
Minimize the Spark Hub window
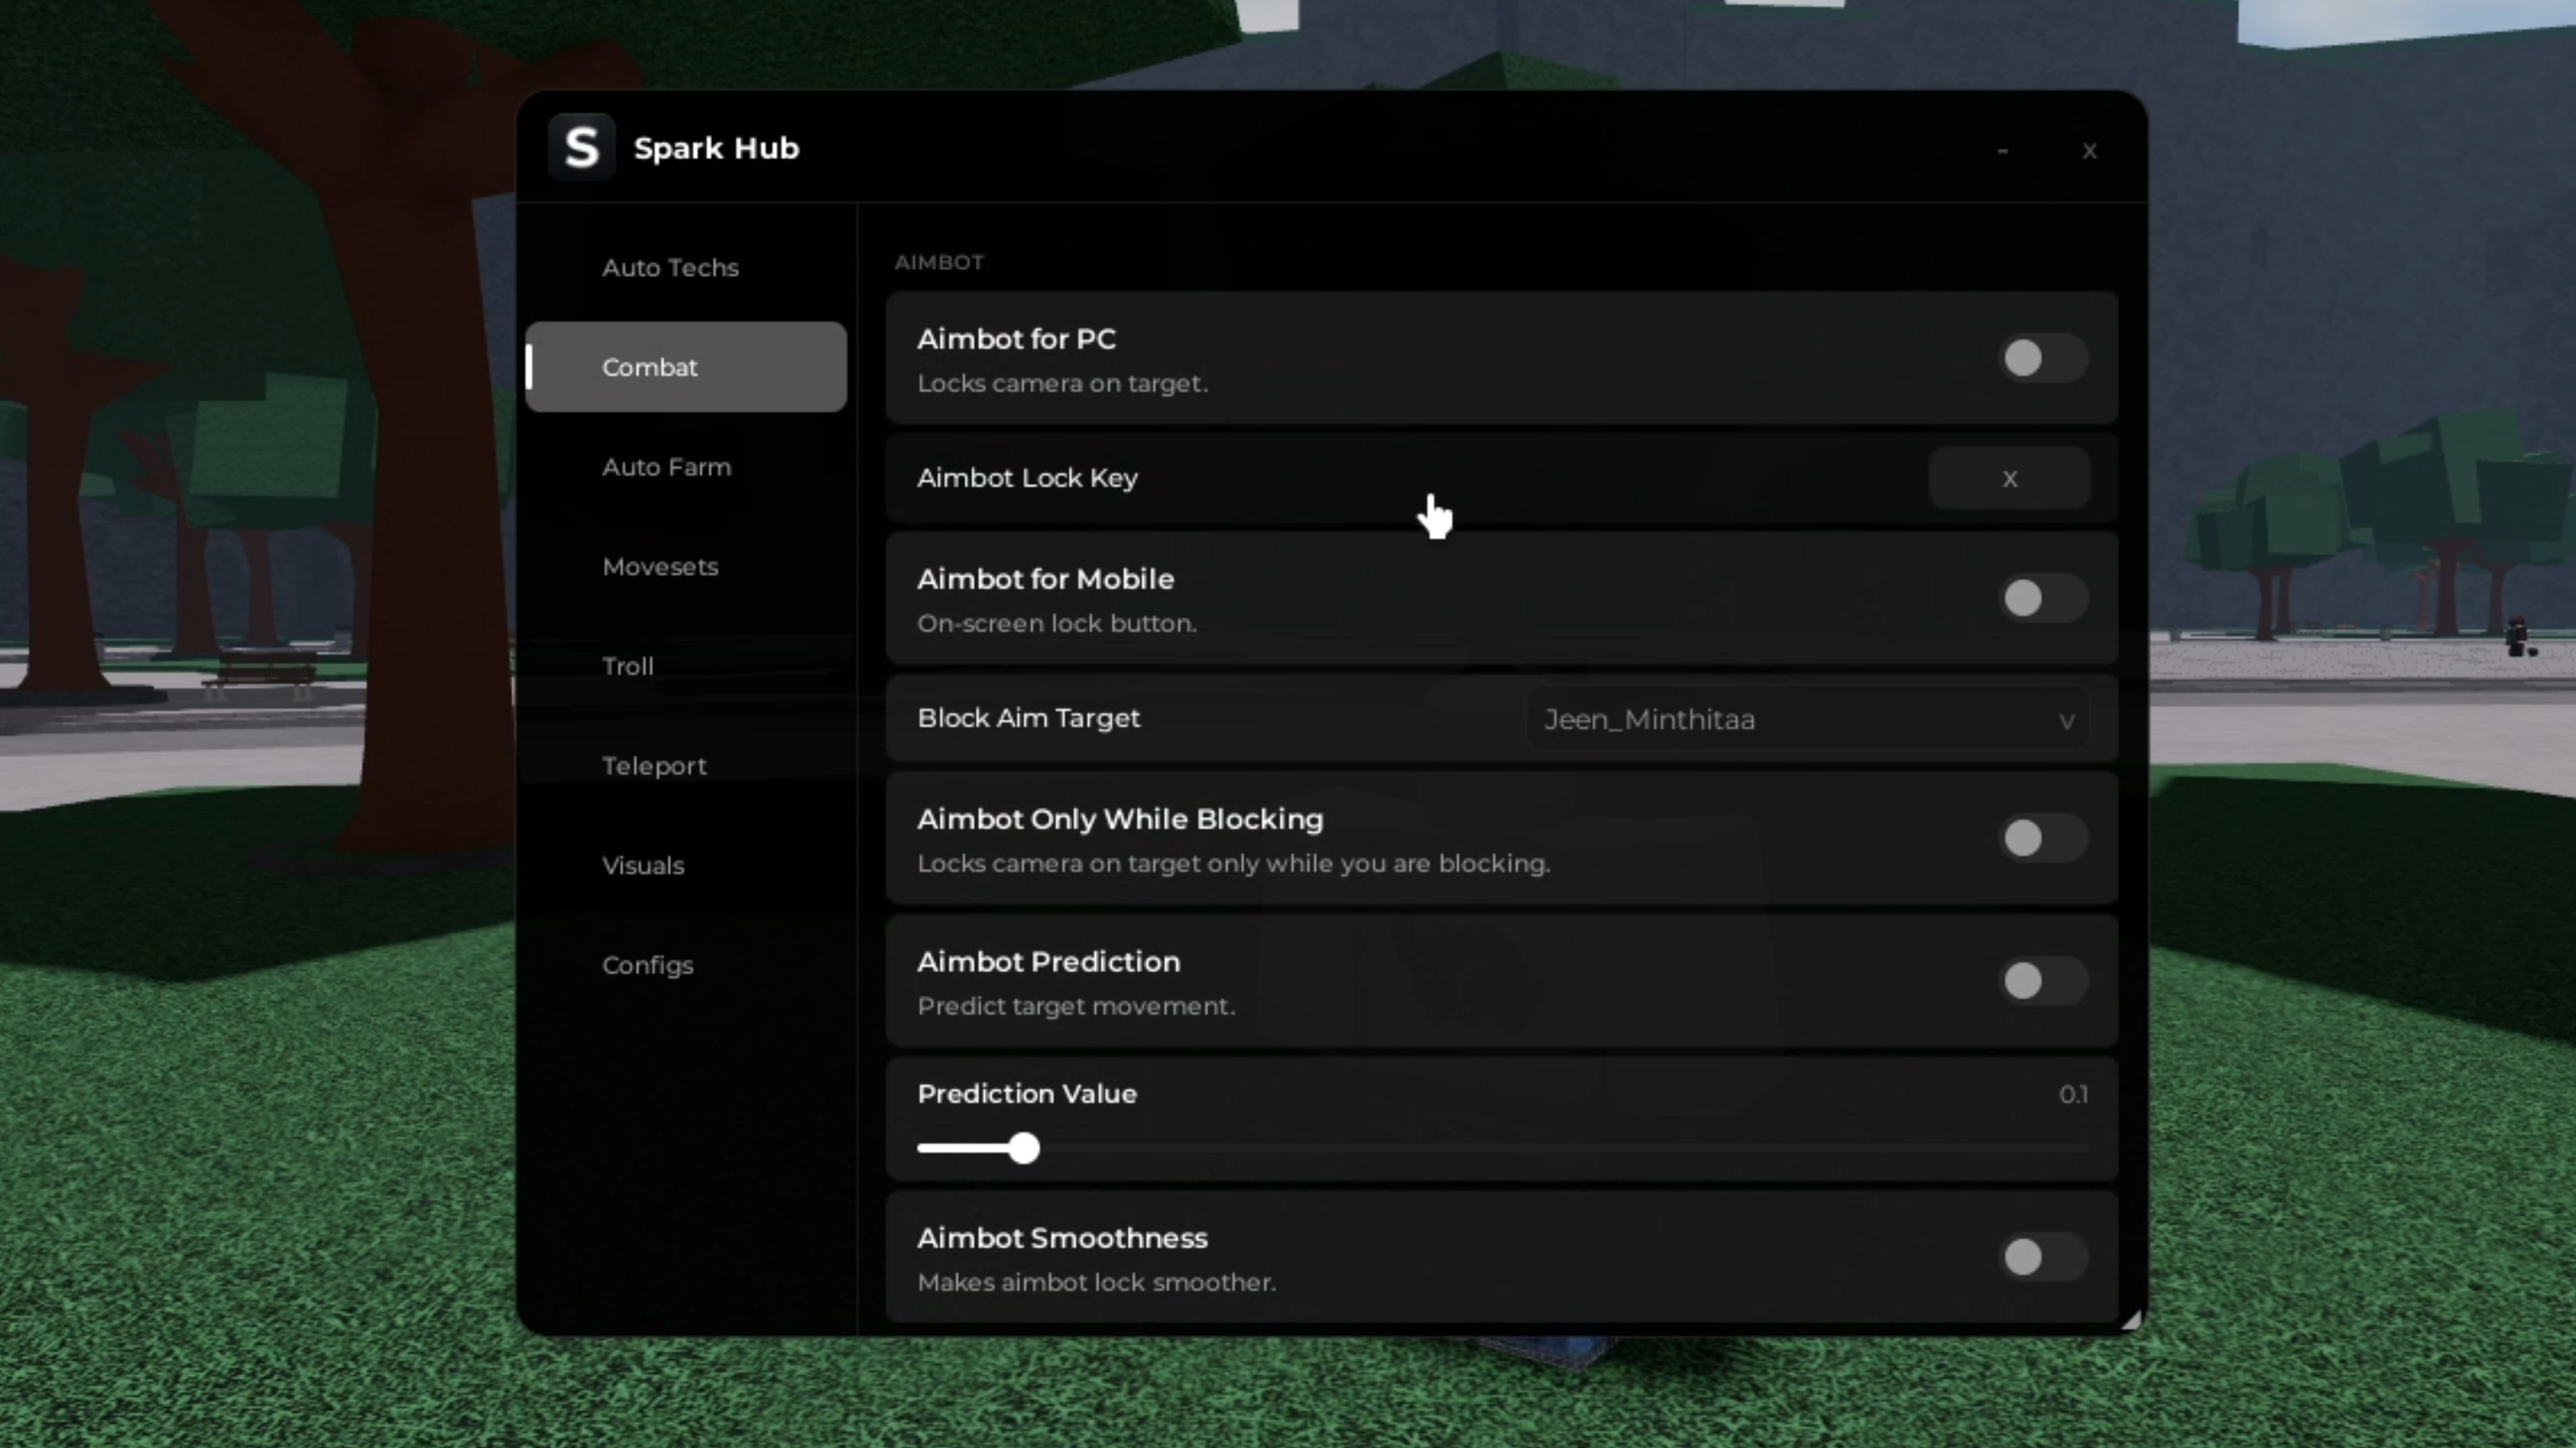pos(2002,151)
